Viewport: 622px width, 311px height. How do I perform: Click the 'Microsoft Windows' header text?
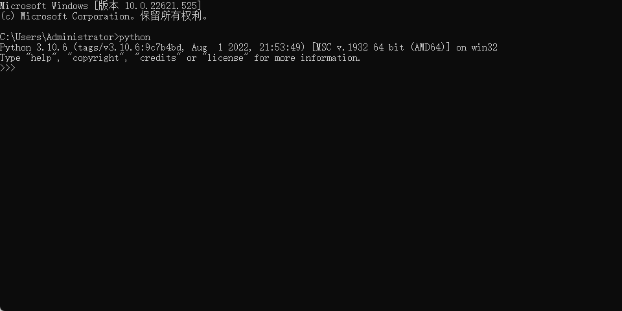pyautogui.click(x=44, y=6)
